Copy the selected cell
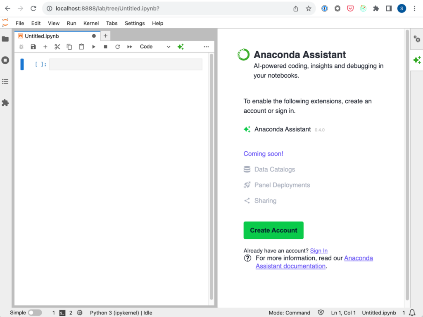The height and width of the screenshot is (317, 423). (69, 47)
